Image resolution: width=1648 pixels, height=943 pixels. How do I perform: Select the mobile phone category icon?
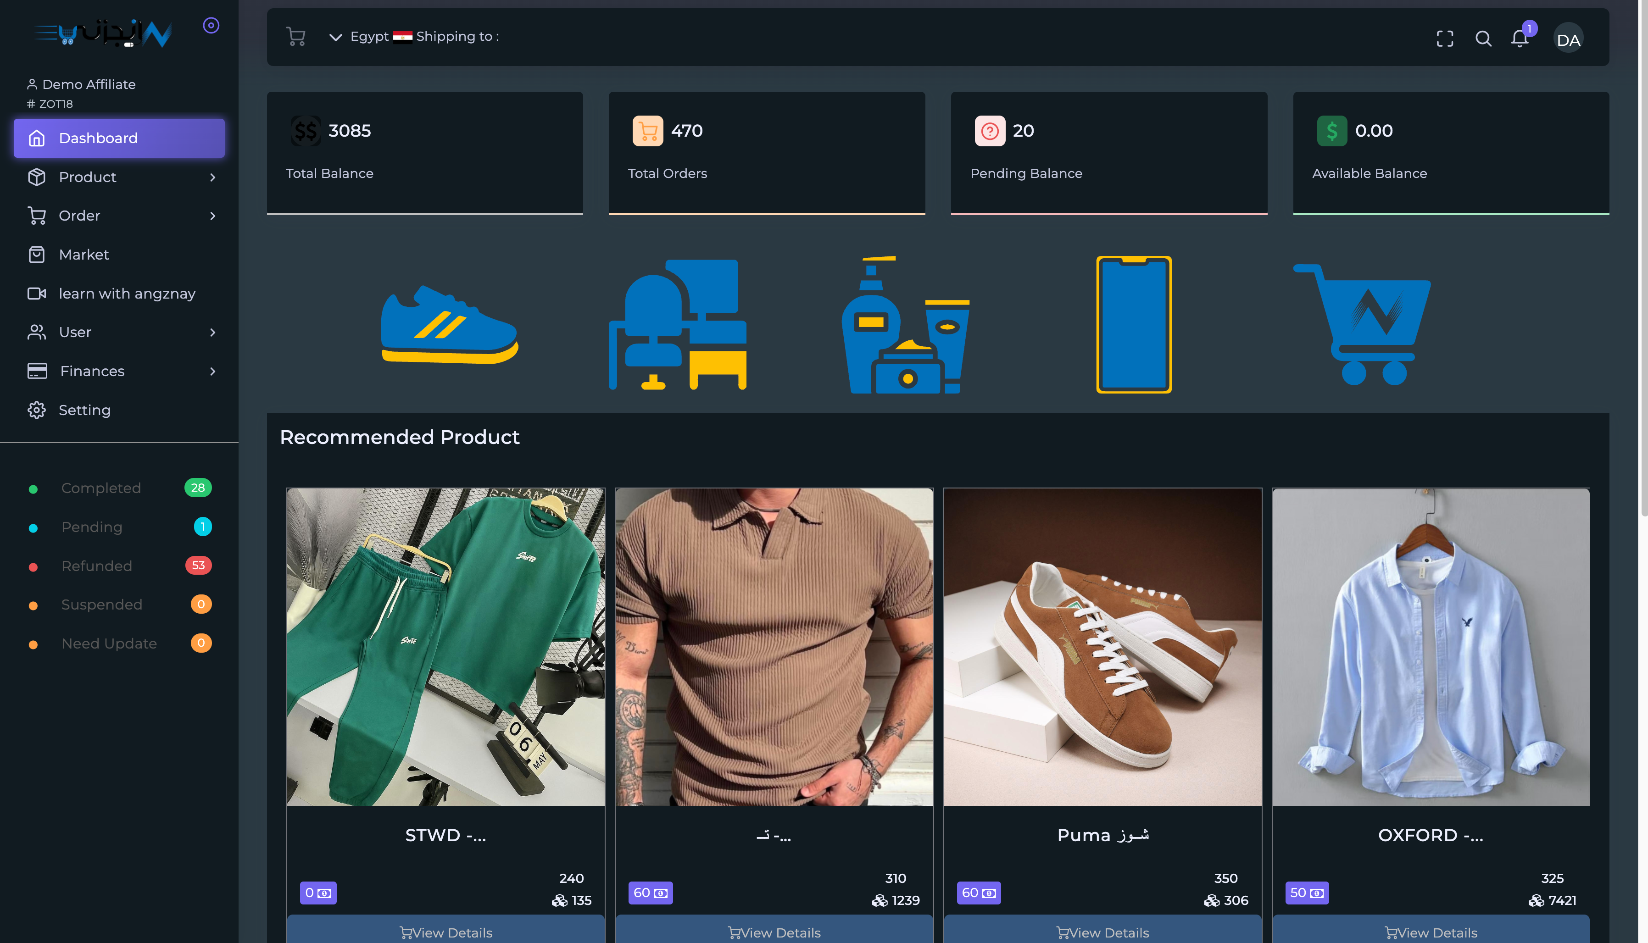click(x=1134, y=324)
